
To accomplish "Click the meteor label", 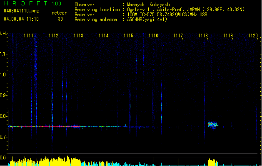I will (59, 13).
